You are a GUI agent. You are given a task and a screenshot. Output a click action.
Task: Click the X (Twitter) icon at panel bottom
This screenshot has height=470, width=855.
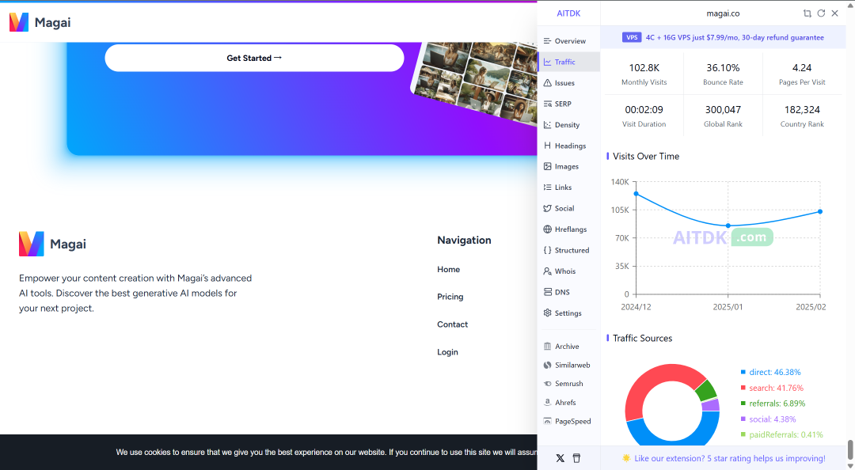560,458
